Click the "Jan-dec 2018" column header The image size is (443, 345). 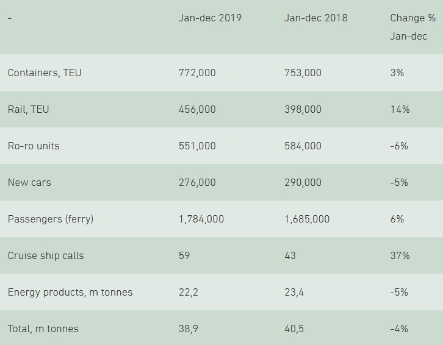coord(315,18)
